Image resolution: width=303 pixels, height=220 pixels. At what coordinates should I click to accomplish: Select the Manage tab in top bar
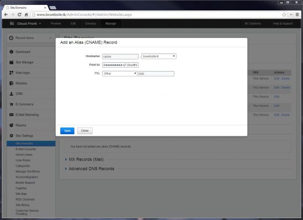click(x=111, y=24)
